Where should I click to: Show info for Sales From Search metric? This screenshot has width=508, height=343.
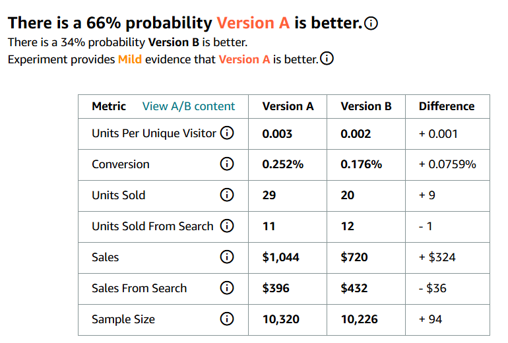227,288
